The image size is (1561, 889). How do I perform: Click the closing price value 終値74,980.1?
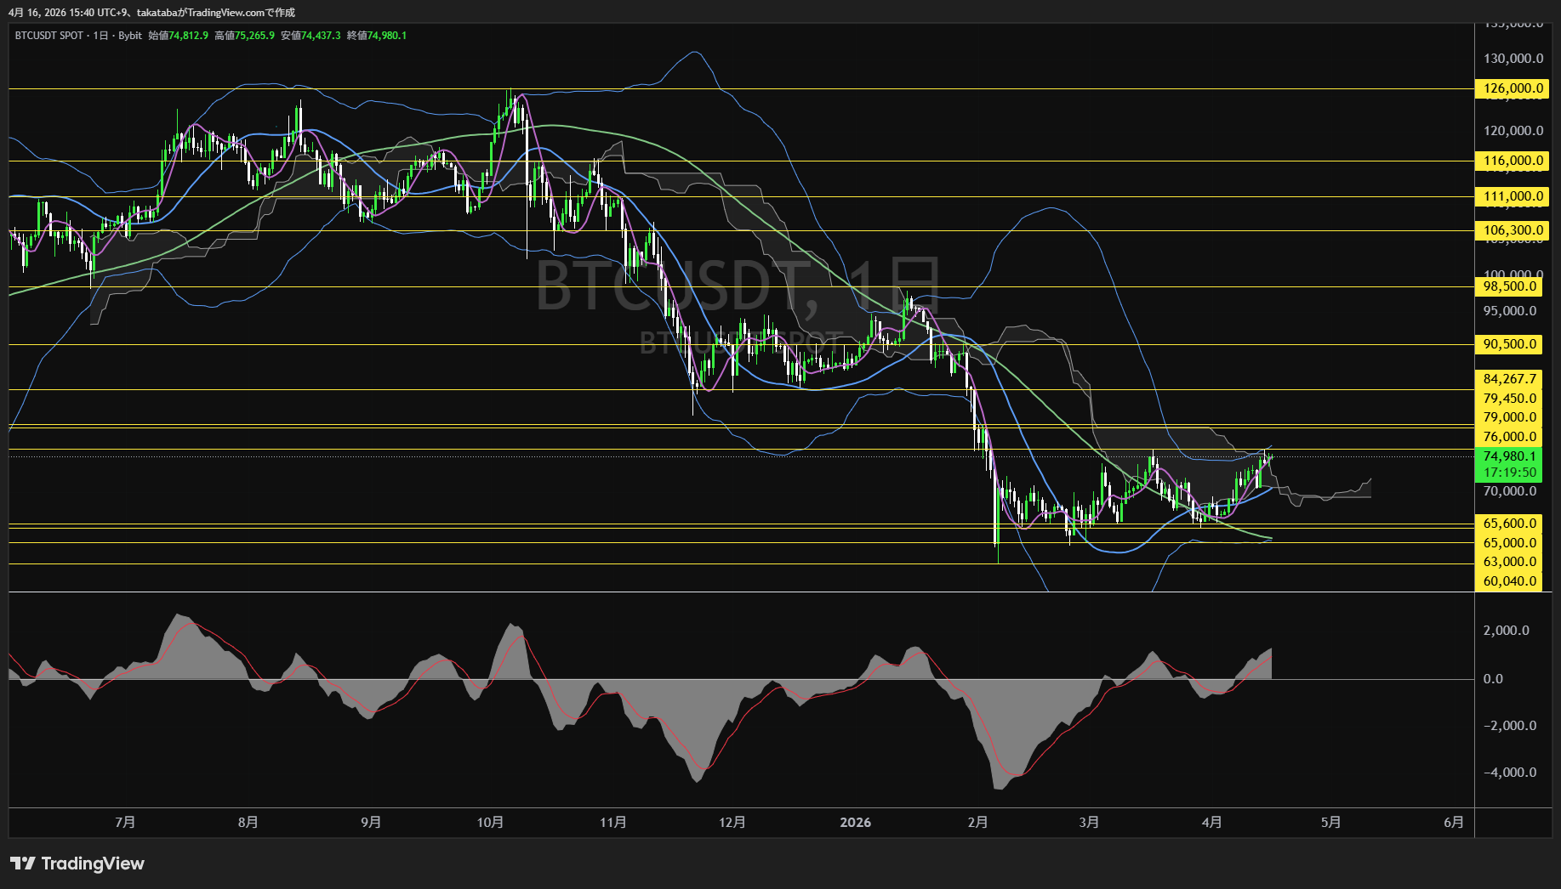pos(377,36)
